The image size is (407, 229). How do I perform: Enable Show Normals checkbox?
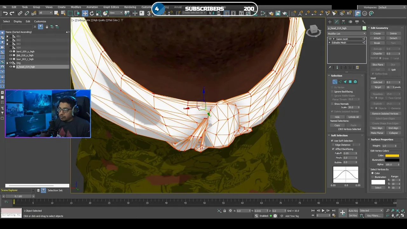click(x=333, y=104)
